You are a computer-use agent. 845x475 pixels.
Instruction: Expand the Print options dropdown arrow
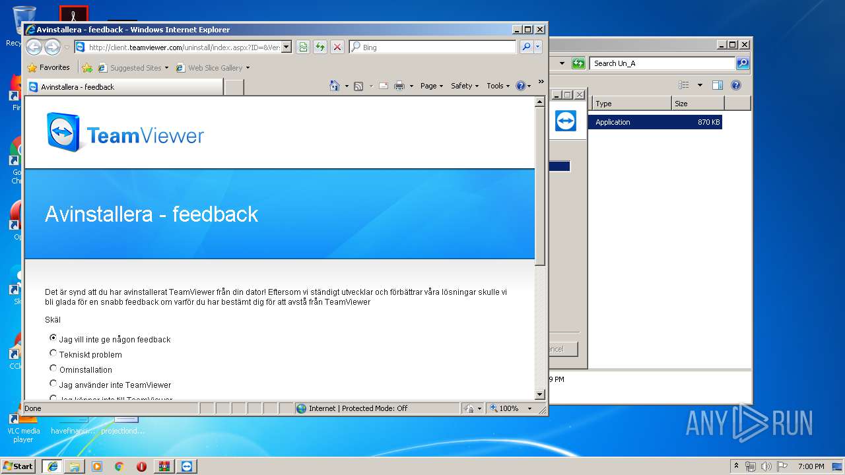tap(411, 86)
